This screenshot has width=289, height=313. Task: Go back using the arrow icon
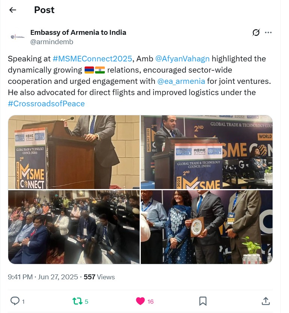13,10
